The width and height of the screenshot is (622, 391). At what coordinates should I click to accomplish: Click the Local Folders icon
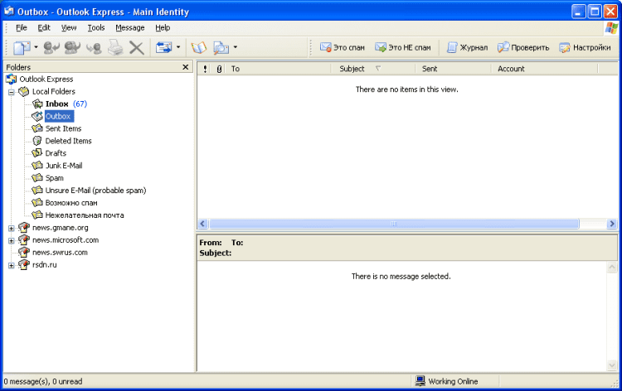[x=24, y=91]
